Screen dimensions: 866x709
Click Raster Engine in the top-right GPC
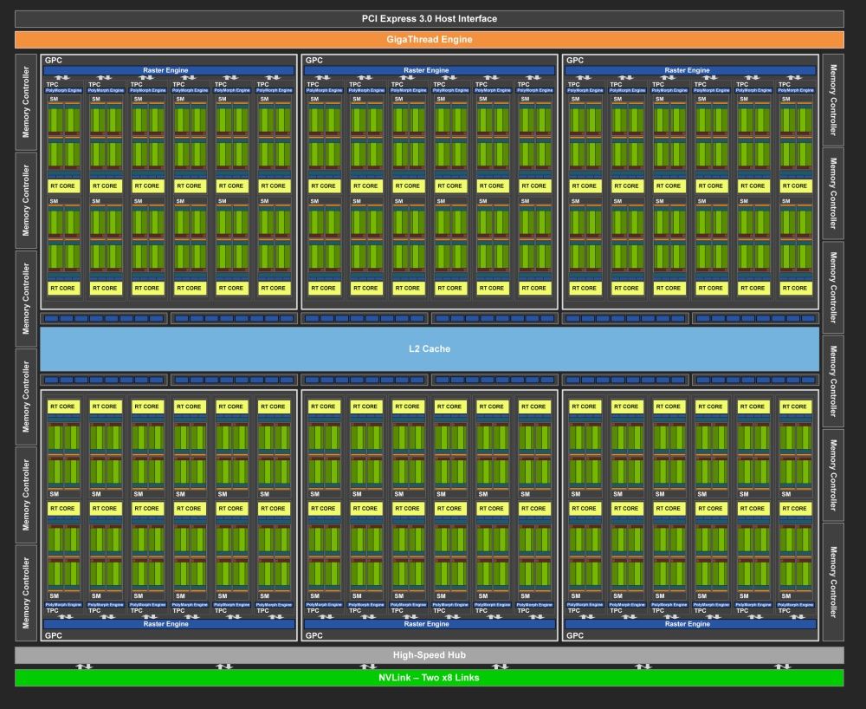pos(690,70)
